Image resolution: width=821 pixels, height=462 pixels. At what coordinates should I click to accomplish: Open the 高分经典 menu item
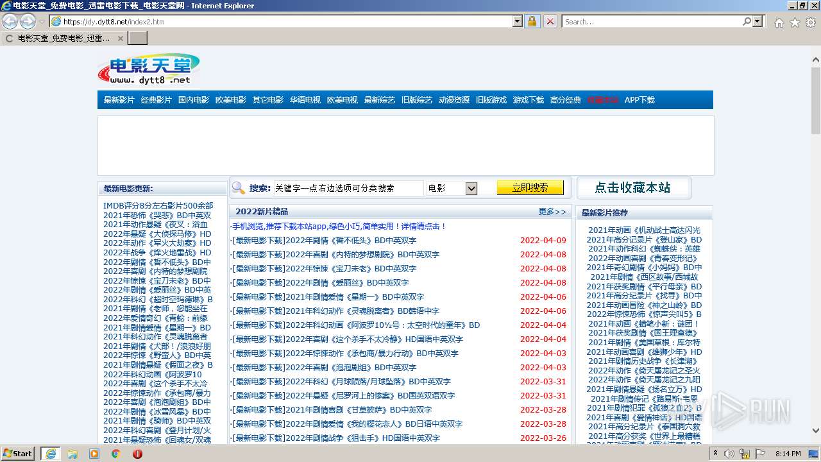point(565,100)
